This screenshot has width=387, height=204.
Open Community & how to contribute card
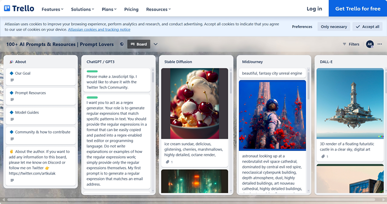click(41, 136)
